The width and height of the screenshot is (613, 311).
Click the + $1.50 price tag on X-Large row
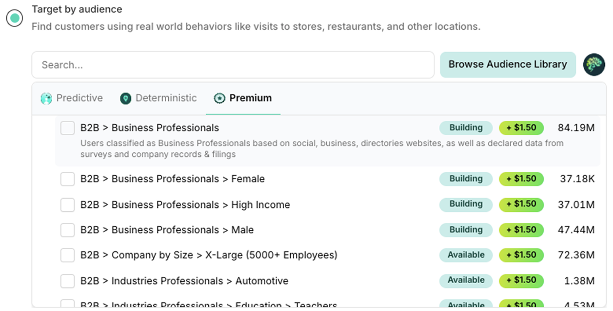(x=521, y=255)
